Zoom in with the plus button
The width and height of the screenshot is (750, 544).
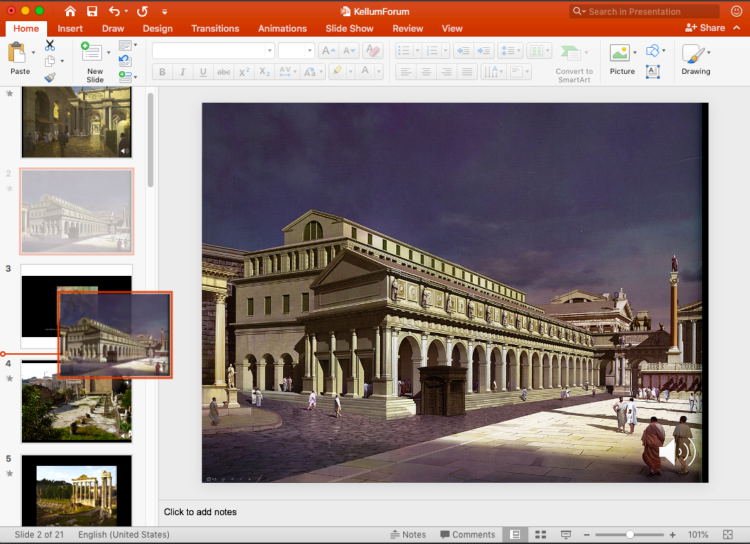pos(673,534)
